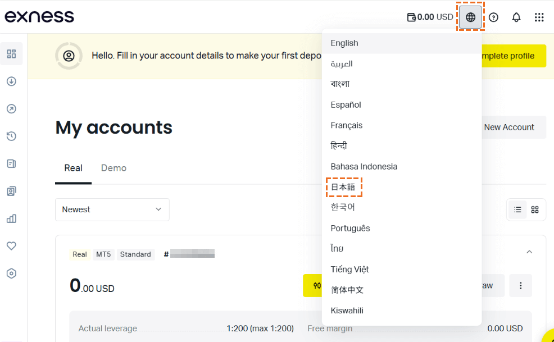The image size is (554, 342).
Task: Click the help question mark icon
Action: [493, 17]
